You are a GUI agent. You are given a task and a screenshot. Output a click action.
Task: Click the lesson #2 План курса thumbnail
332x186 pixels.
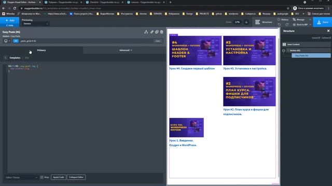click(250, 91)
